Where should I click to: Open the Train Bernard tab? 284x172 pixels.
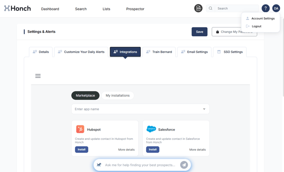[159, 52]
